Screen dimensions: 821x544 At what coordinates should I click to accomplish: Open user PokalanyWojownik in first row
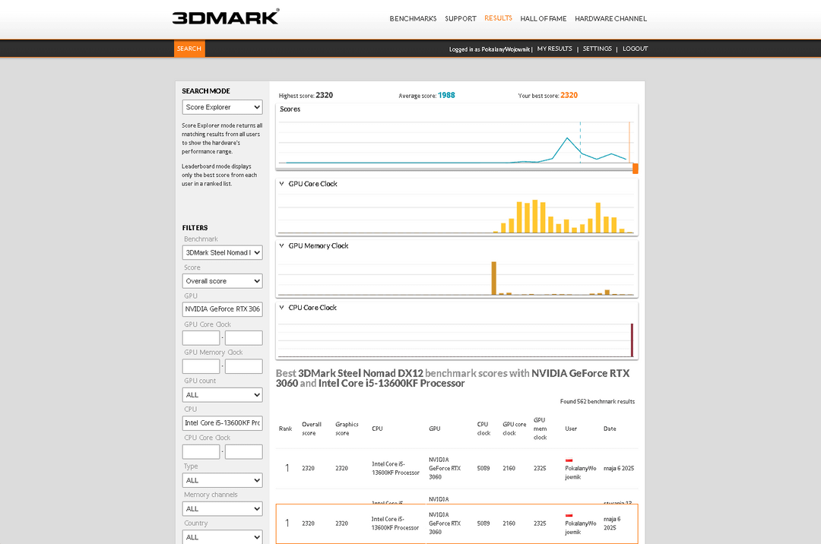(x=581, y=473)
